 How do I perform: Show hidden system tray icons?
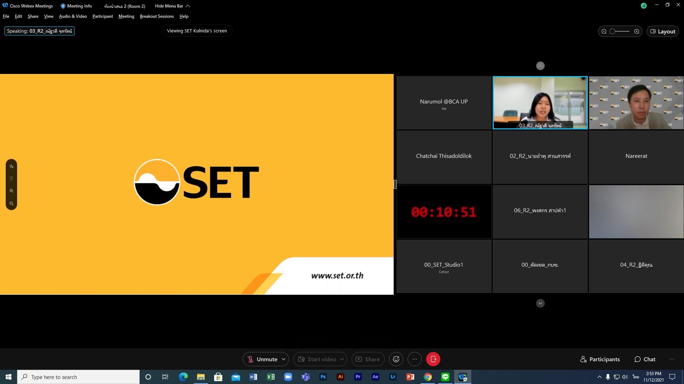click(599, 377)
